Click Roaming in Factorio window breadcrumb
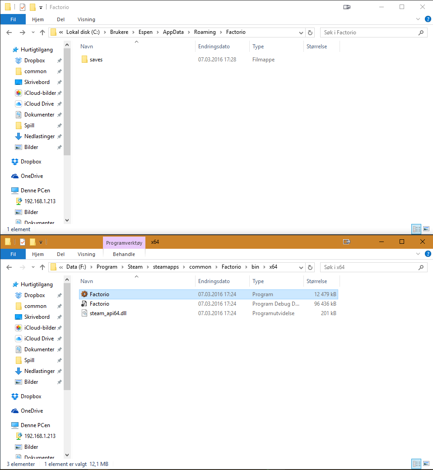 coord(205,32)
